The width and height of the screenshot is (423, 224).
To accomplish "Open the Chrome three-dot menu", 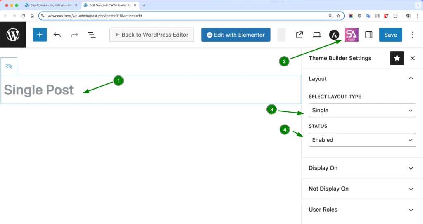I will pos(417,16).
